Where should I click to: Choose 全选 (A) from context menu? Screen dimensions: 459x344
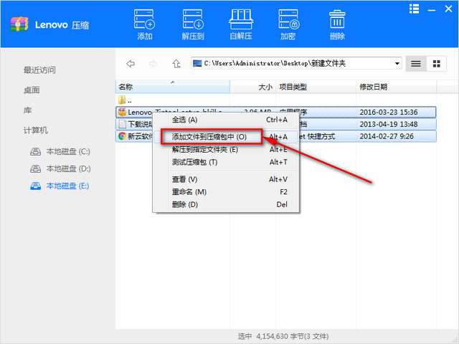(x=225, y=120)
